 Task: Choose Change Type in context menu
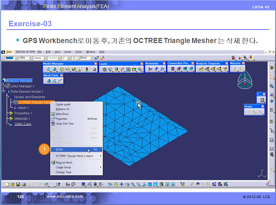[x=76, y=172]
